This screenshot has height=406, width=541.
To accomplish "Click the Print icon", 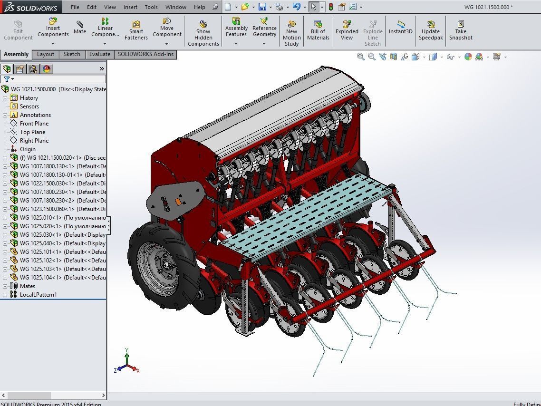I will pos(280,7).
